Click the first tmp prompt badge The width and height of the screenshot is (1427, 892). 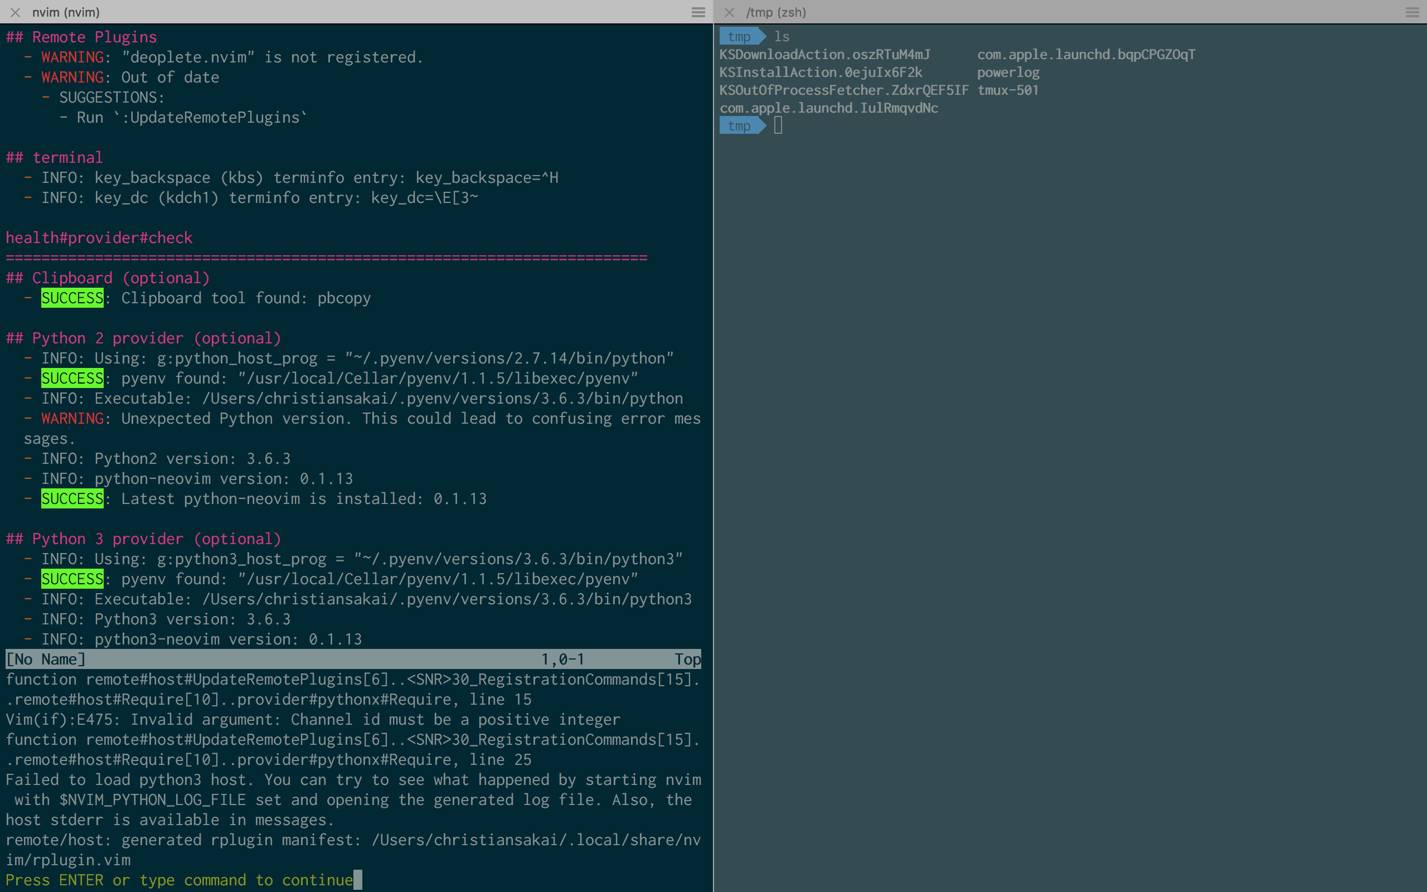[740, 37]
